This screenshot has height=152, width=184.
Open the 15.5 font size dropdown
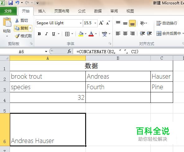click(x=95, y=23)
